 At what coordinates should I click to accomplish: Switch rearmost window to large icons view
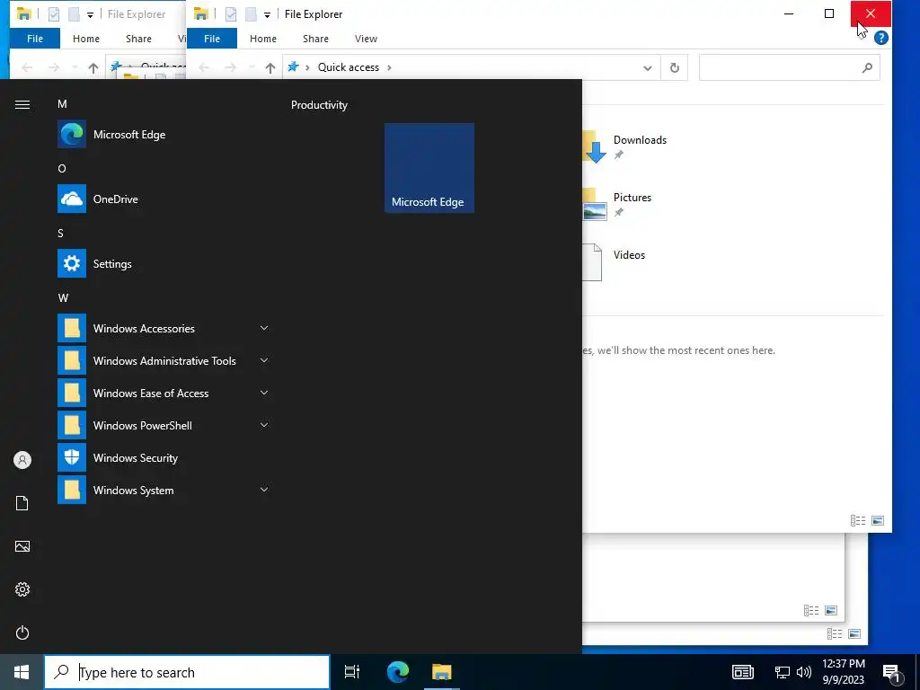pos(854,633)
